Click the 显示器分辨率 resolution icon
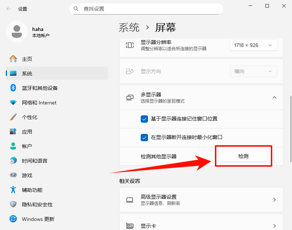Screen dimensions: 292x230 tap(130, 45)
